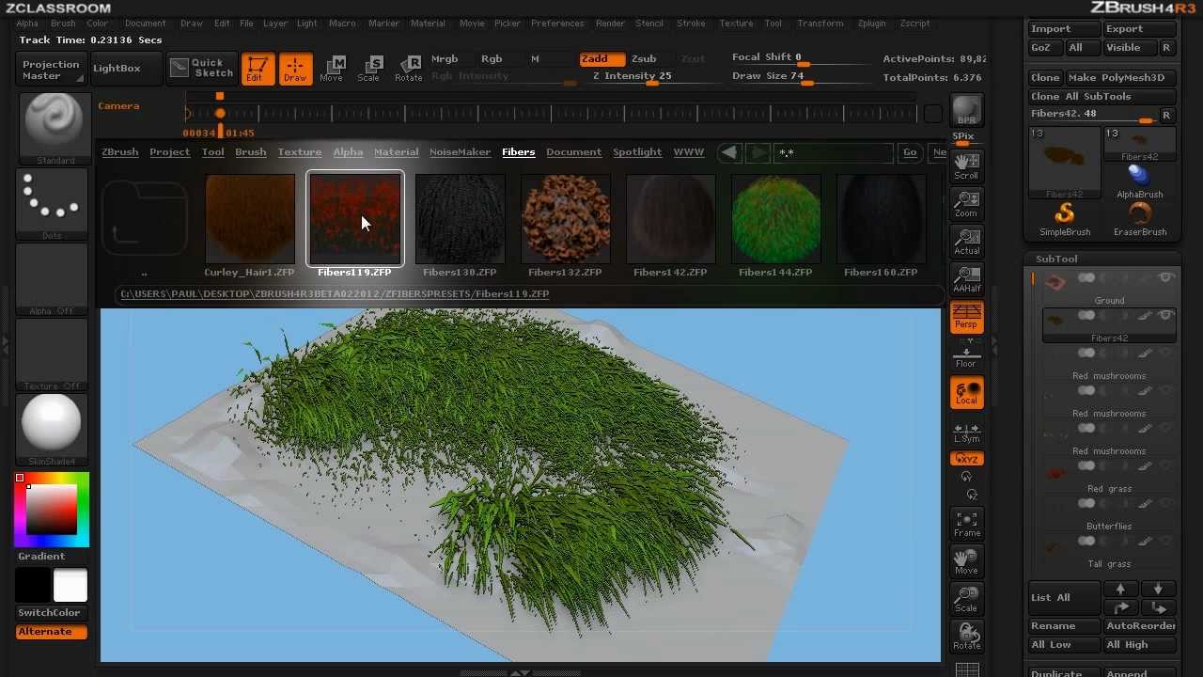The height and width of the screenshot is (677, 1203).
Task: Toggle Fibers42 subtool visibility eye
Action: pyautogui.click(x=1166, y=316)
